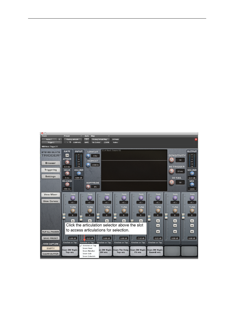Open the factory default preset dropdown

[73, 139]
